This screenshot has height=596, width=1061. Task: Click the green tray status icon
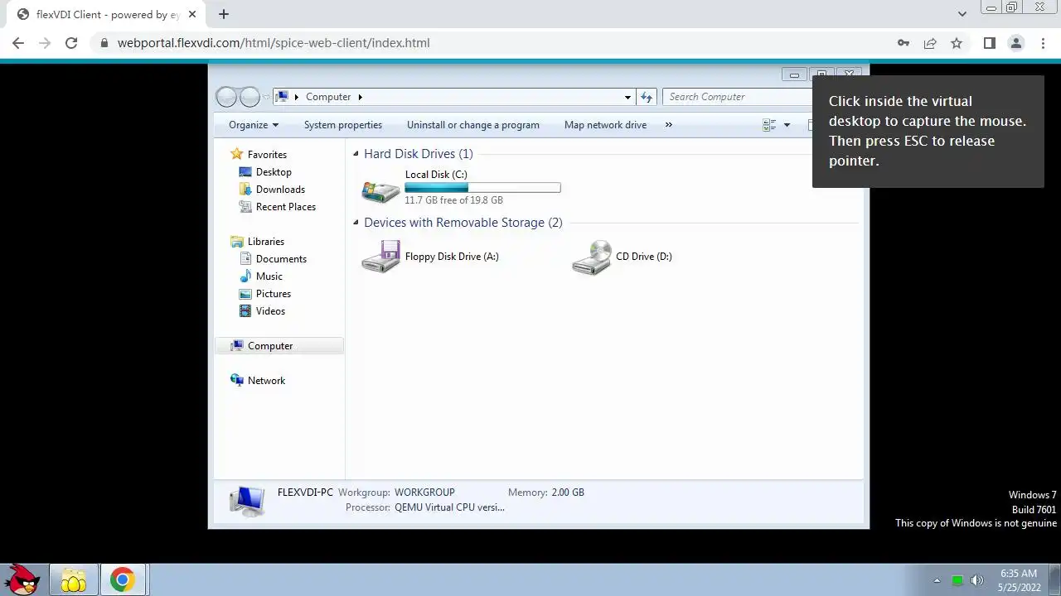957,581
